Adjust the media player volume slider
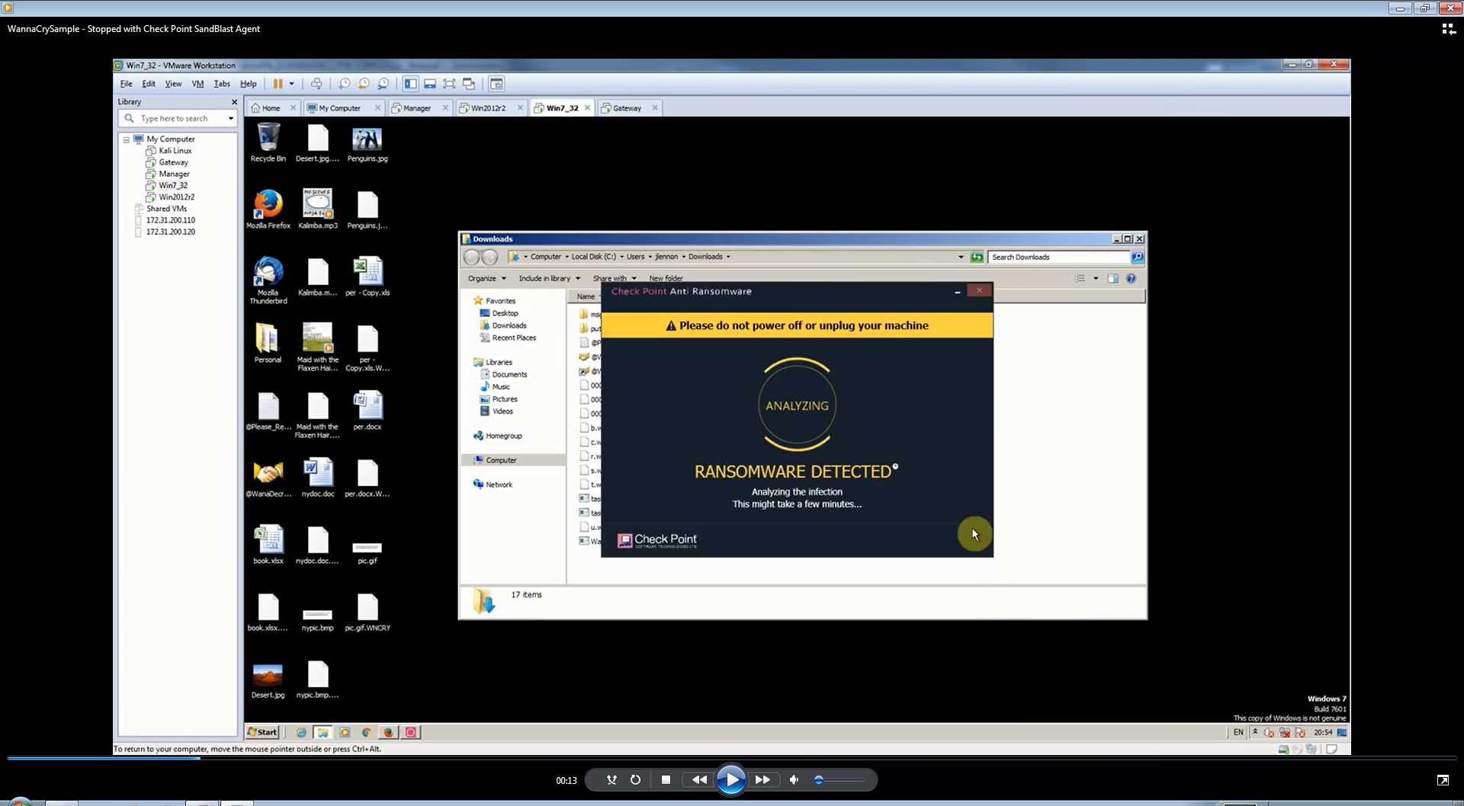Screen dimensions: 1464x806 pos(839,780)
